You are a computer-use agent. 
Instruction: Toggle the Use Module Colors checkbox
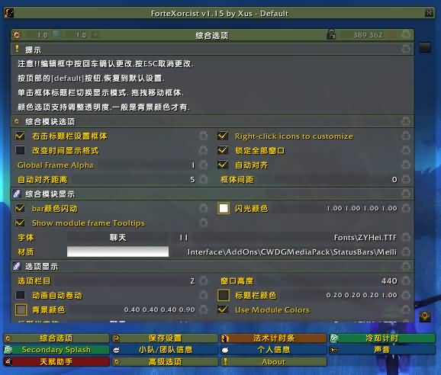pyautogui.click(x=223, y=309)
